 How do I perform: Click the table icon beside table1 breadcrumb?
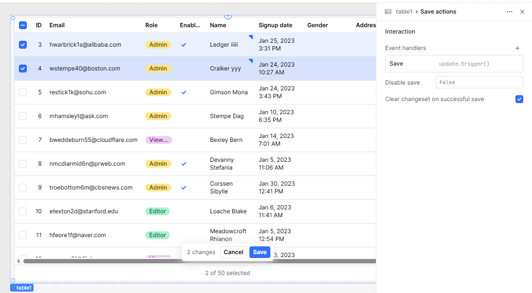tap(388, 12)
